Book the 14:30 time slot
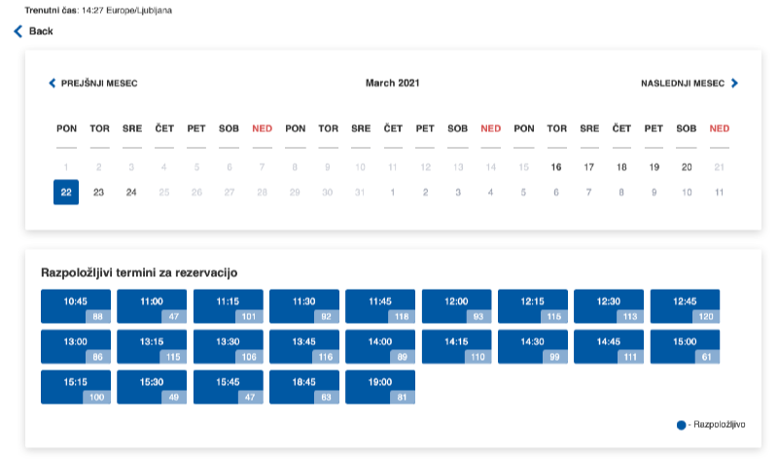The width and height of the screenshot is (778, 459). coord(533,346)
